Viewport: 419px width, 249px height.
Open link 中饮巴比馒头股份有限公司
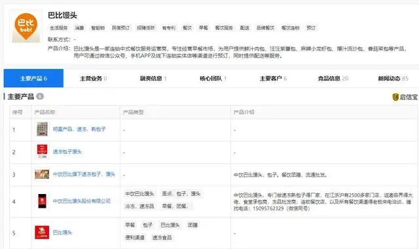coord(81,201)
